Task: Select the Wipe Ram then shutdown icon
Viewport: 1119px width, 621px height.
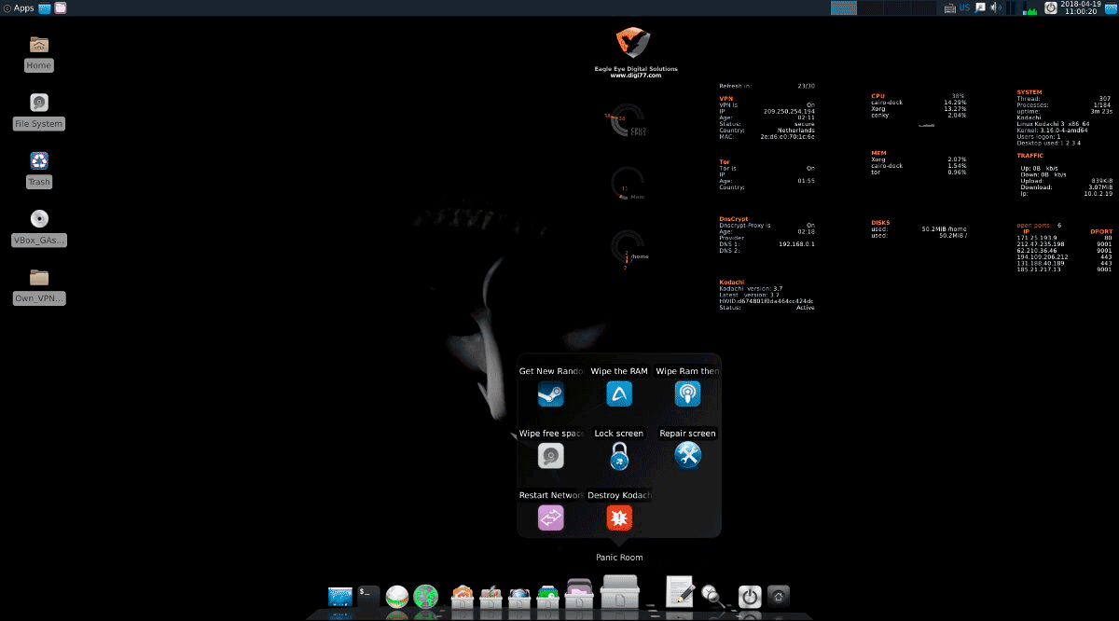Action: click(687, 394)
